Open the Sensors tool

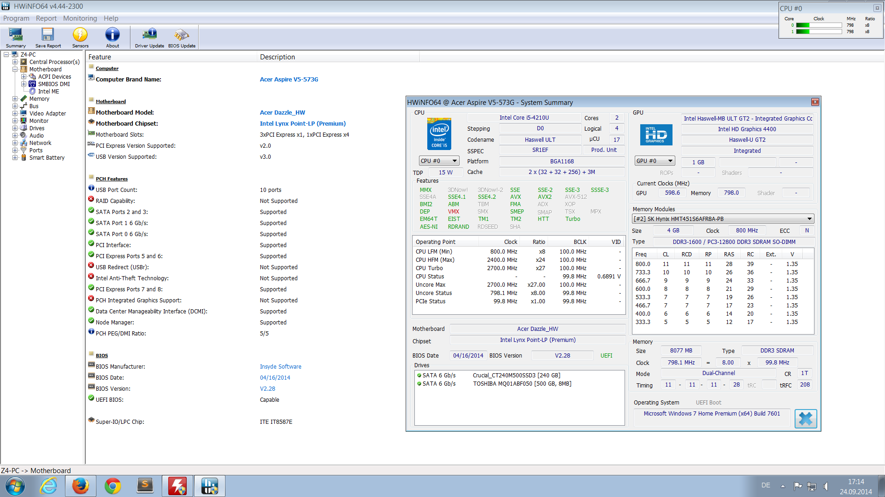pyautogui.click(x=80, y=37)
